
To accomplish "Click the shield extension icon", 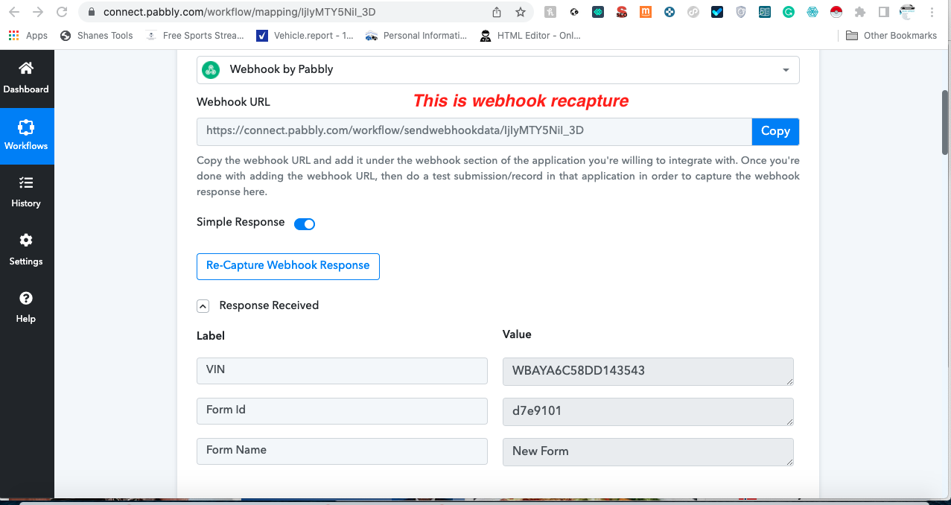I will click(741, 12).
